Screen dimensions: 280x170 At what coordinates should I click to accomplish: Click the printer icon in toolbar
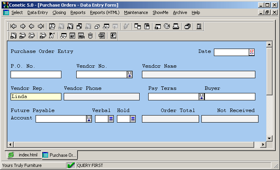click(x=176, y=26)
